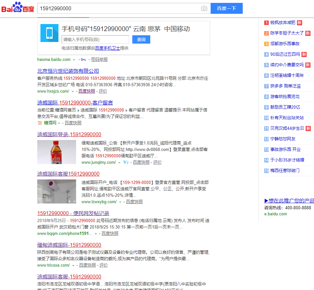The image size is (314, 290).
Task: Click the red drink bottle thumbnail
Action: [57, 152]
